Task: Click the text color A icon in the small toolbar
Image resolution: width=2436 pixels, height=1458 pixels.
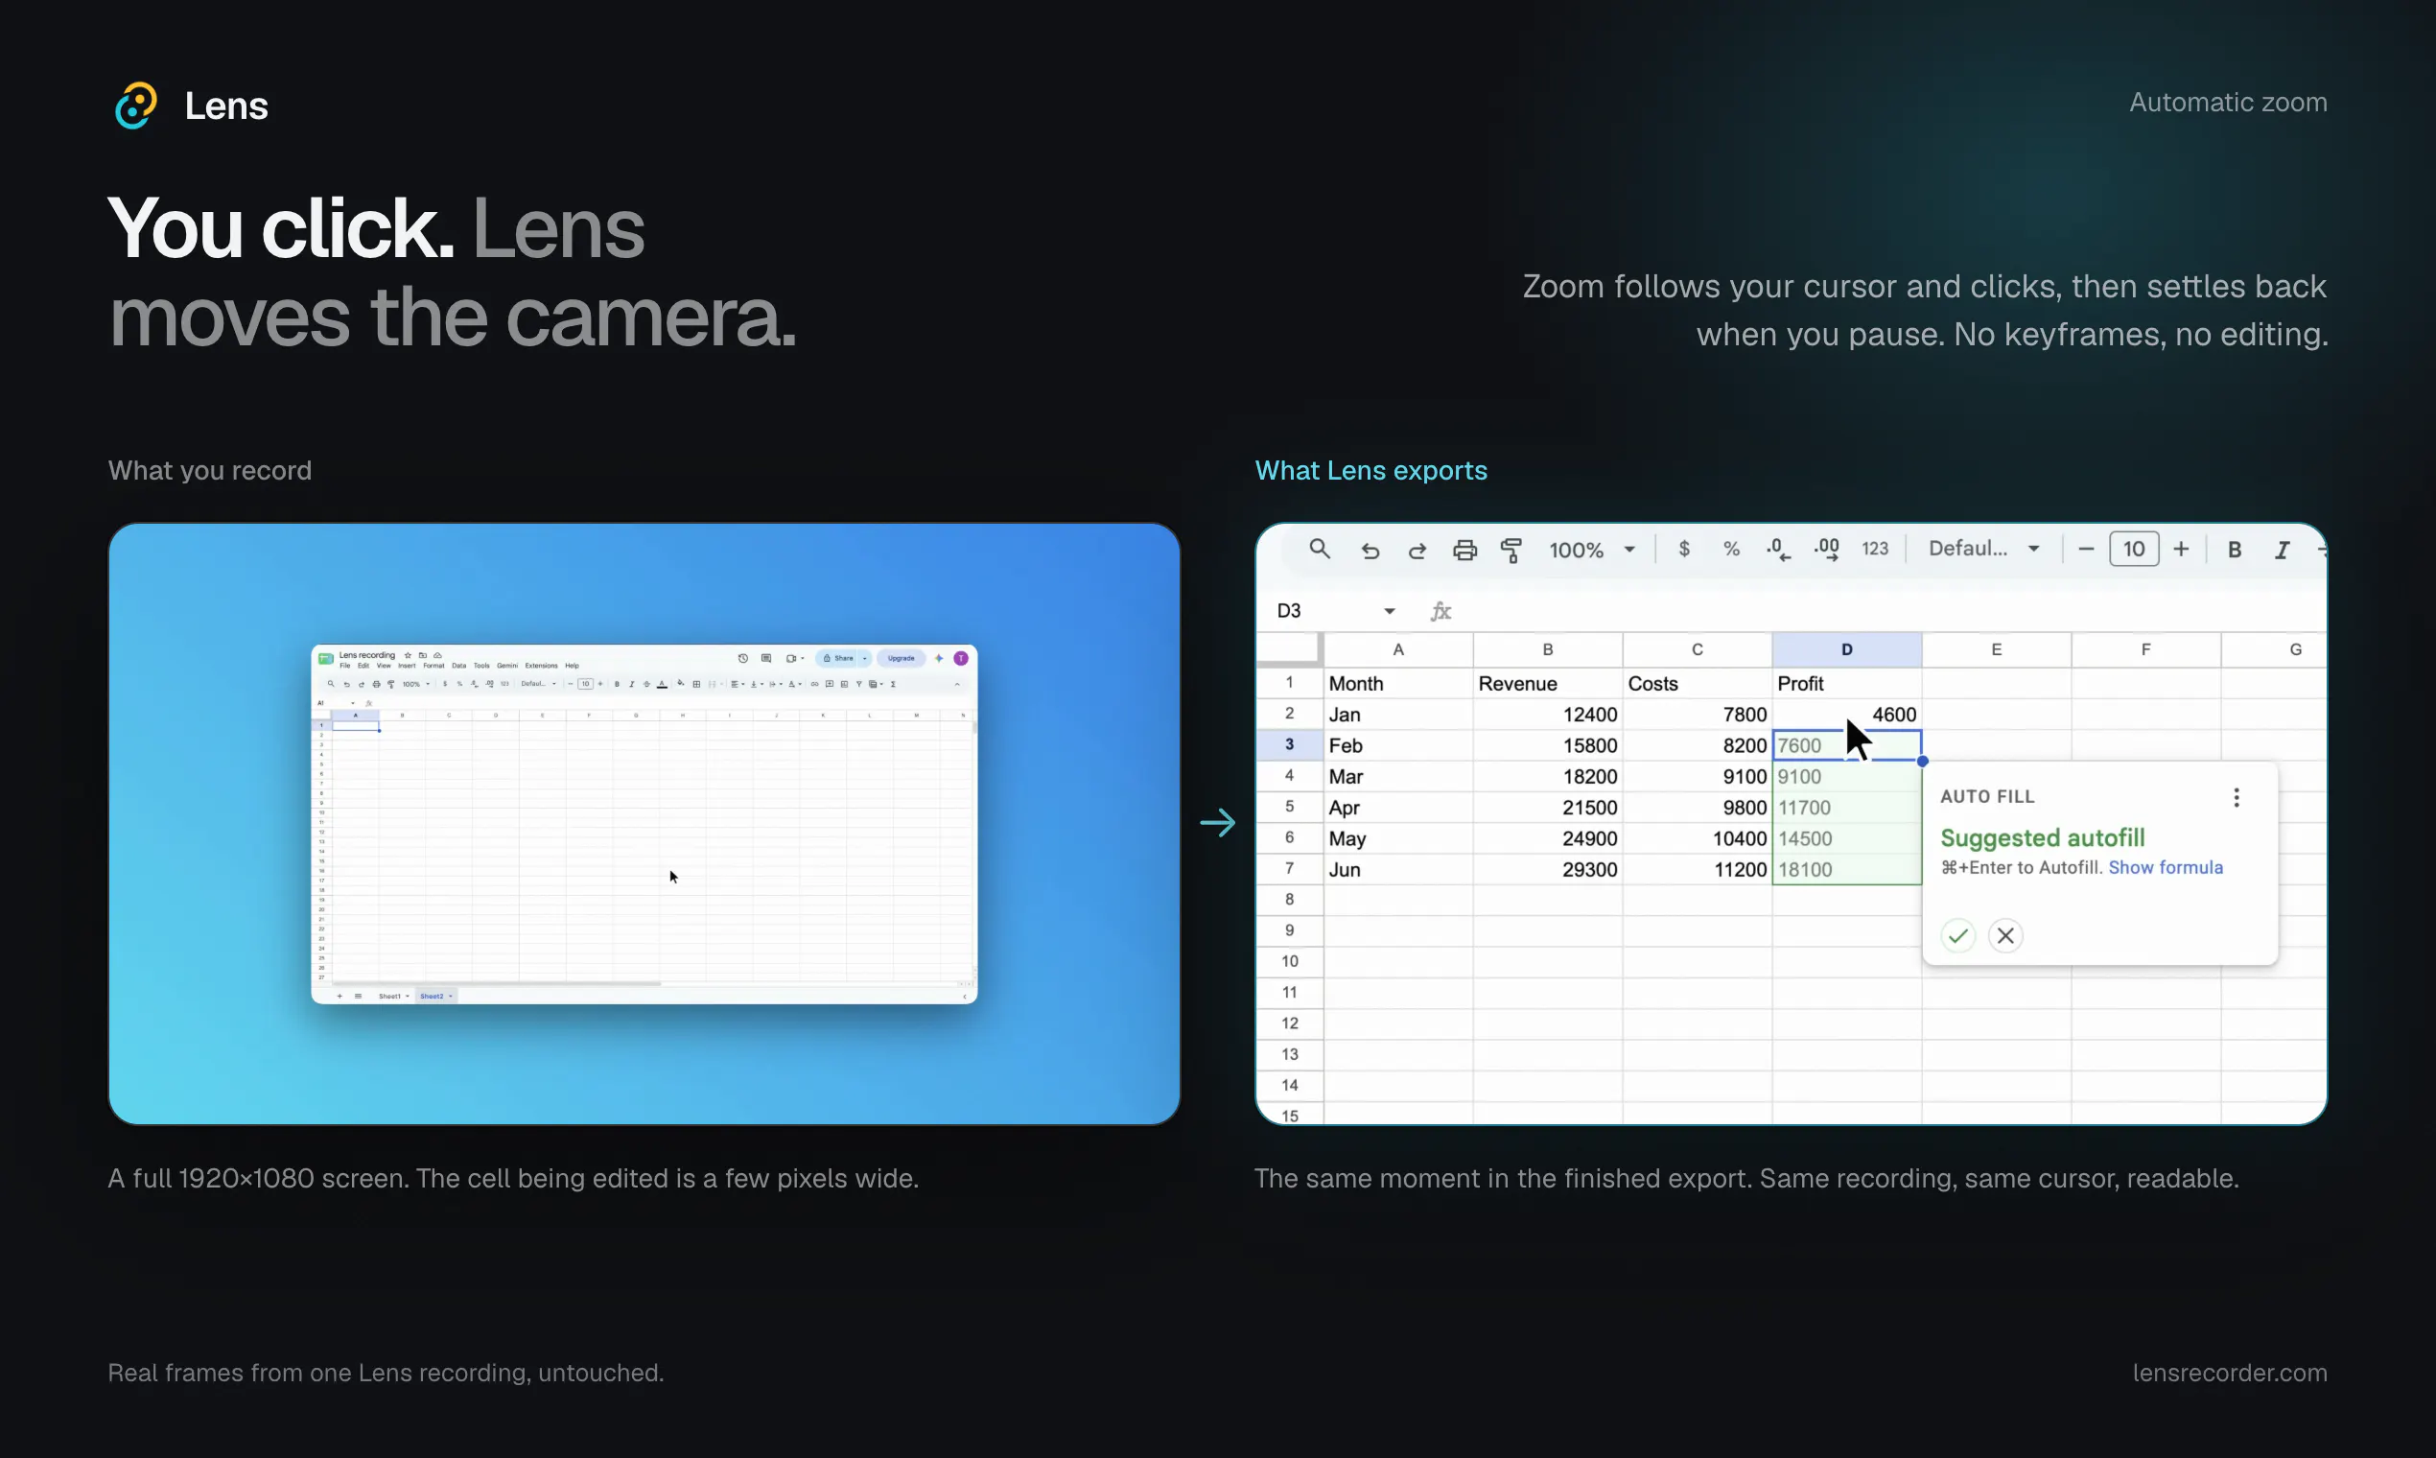Action: point(661,685)
